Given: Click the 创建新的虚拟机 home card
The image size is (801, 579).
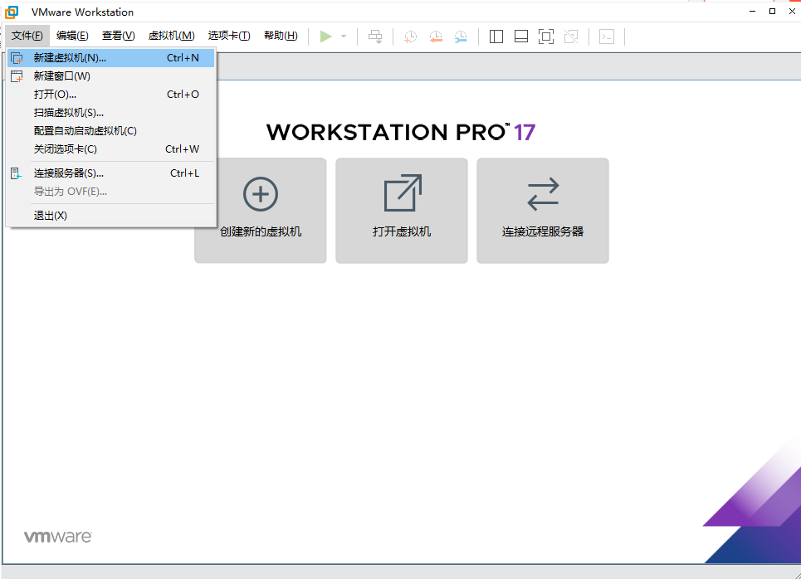Looking at the screenshot, I should coord(261,211).
